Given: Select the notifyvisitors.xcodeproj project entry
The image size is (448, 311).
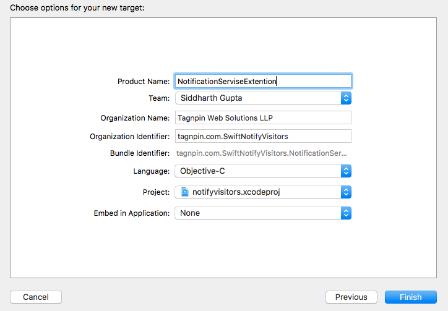Looking at the screenshot, I should pos(263,192).
